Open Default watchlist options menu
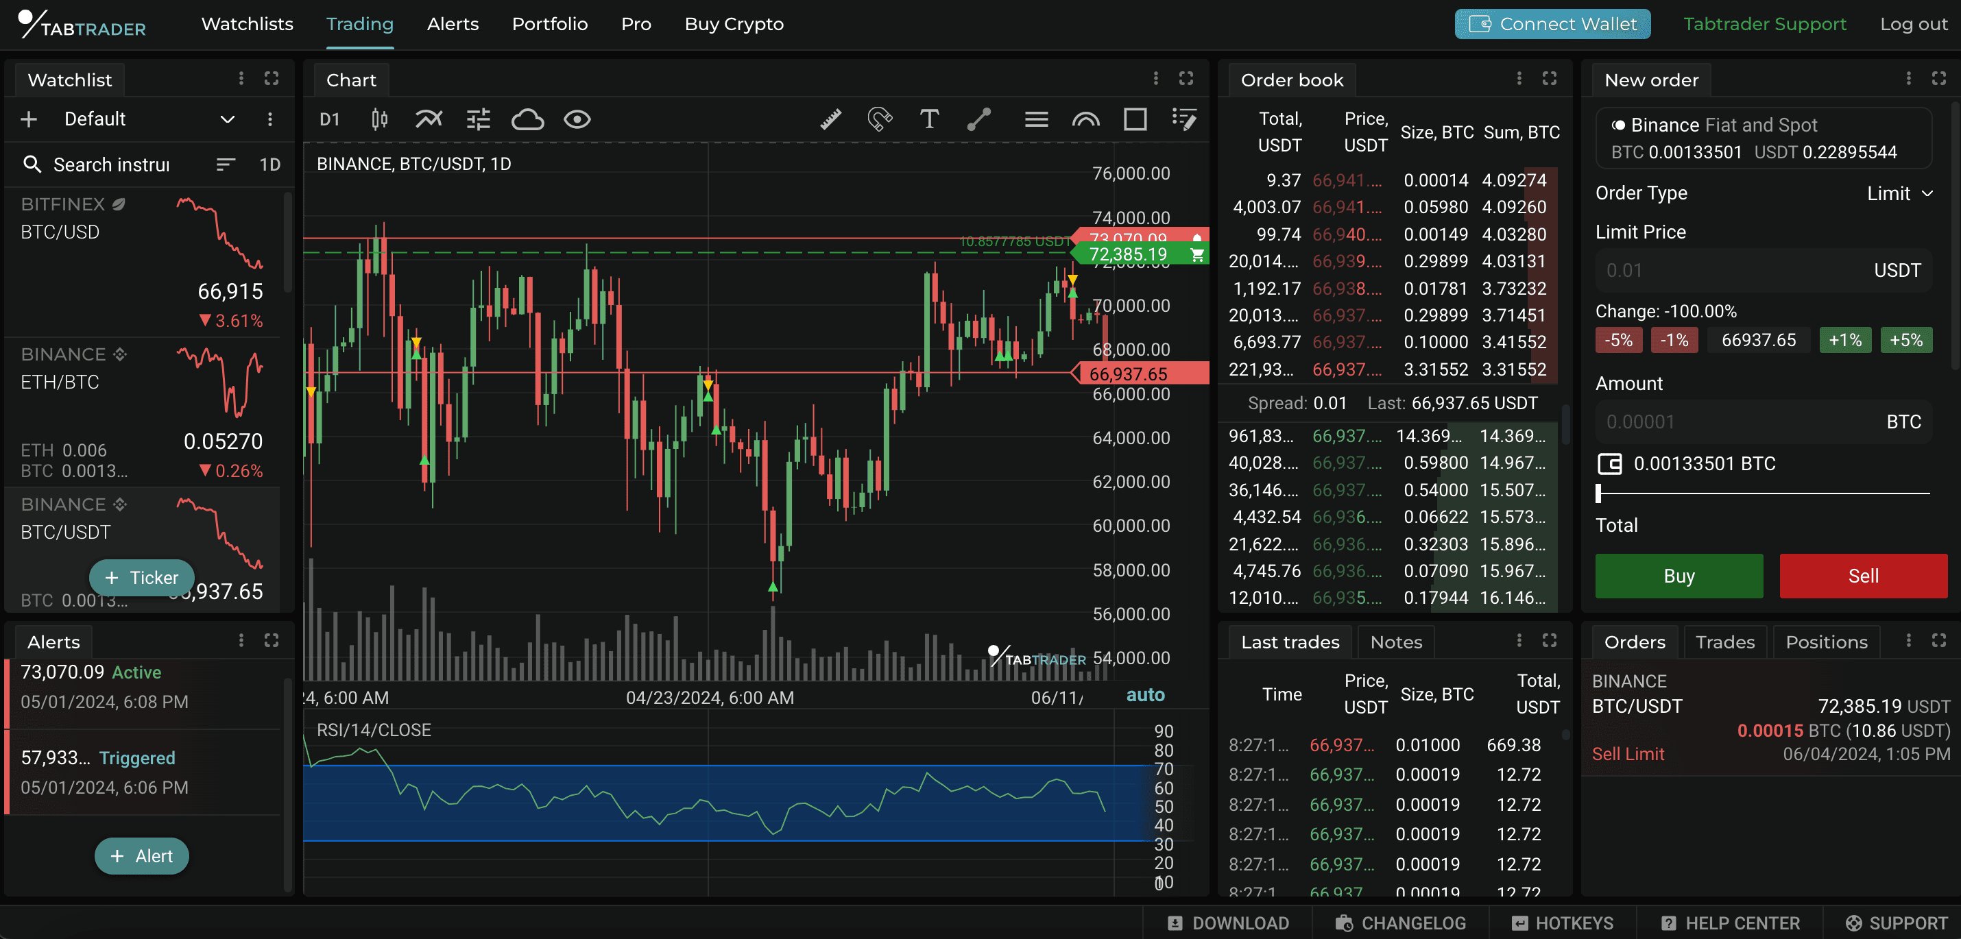Image resolution: width=1961 pixels, height=939 pixels. click(x=269, y=119)
